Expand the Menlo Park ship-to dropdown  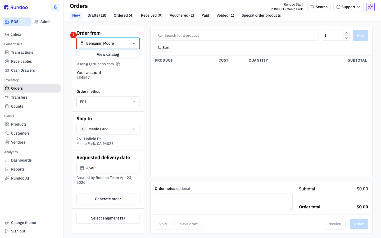108,129
